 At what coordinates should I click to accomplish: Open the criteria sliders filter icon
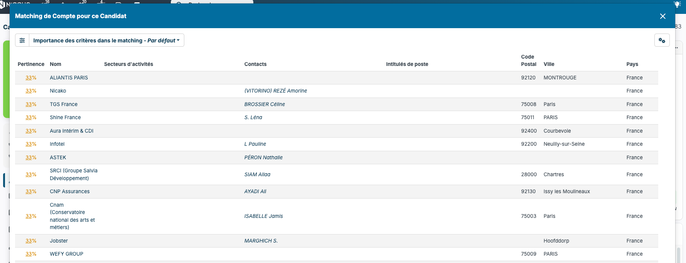(x=22, y=40)
